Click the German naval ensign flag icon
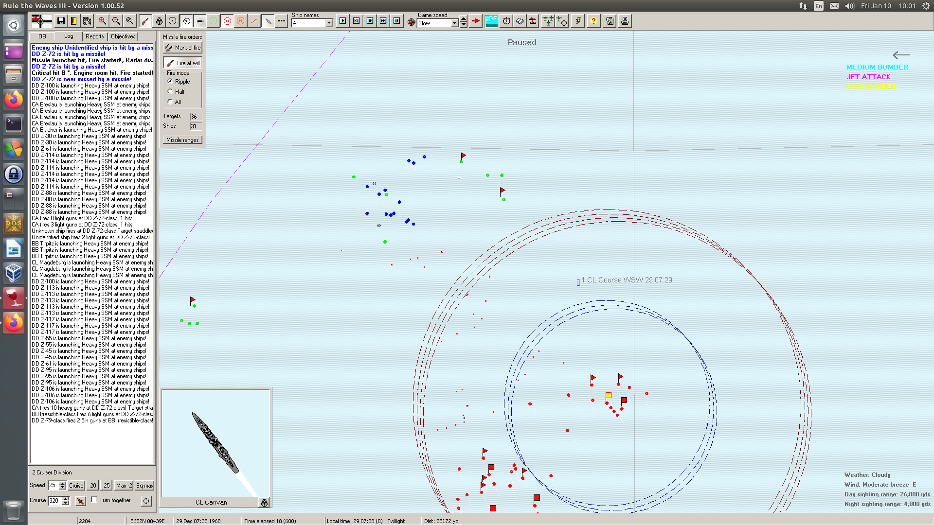Viewport: 934px width, 525px height. [41, 21]
